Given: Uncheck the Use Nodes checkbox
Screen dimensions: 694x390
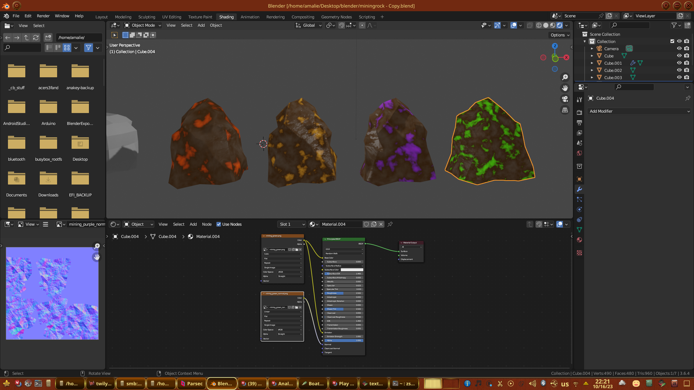Looking at the screenshot, I should coord(219,224).
